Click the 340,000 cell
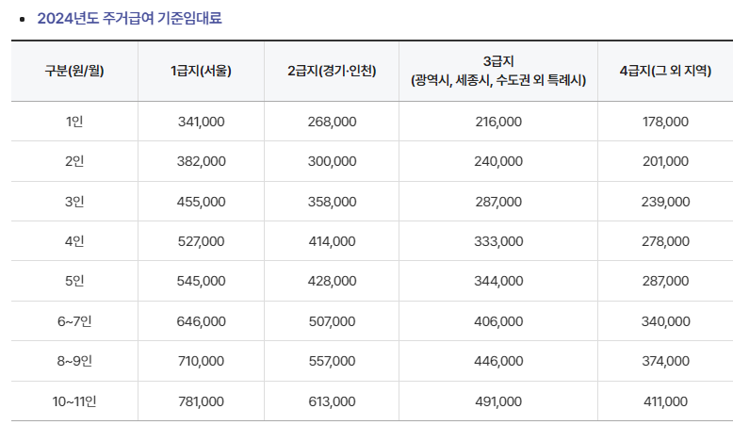 [665, 321]
